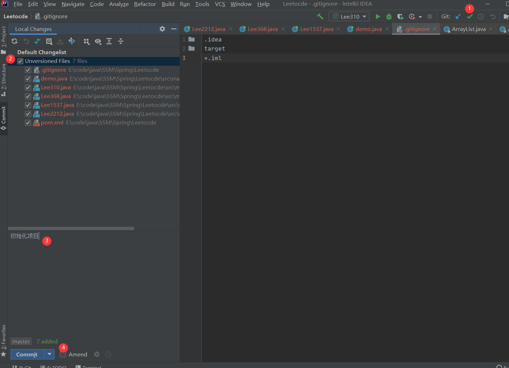Click the Profiler run icon
This screenshot has height=368, width=509.
tap(412, 17)
